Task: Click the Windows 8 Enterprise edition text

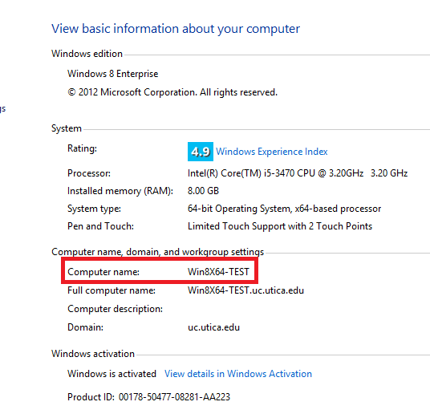Action: pos(112,74)
